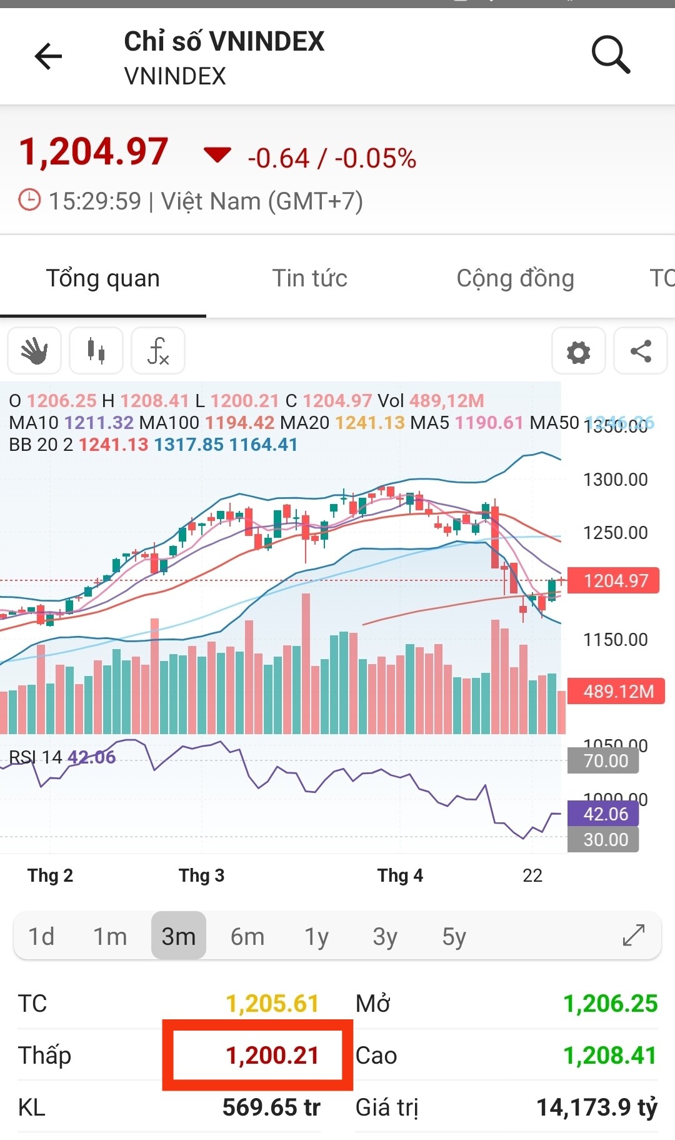Tap the share chart icon

(x=641, y=351)
